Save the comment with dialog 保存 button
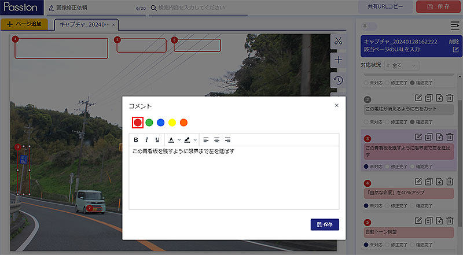The height and width of the screenshot is (255, 463). 324,224
